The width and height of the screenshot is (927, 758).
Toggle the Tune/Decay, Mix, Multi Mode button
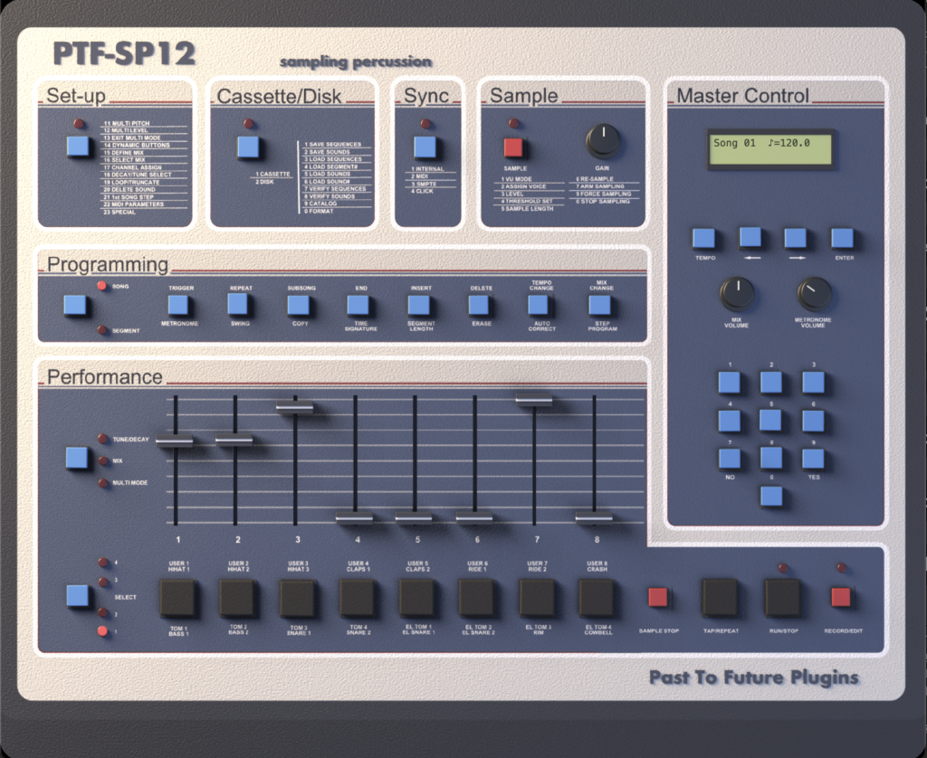click(x=77, y=458)
